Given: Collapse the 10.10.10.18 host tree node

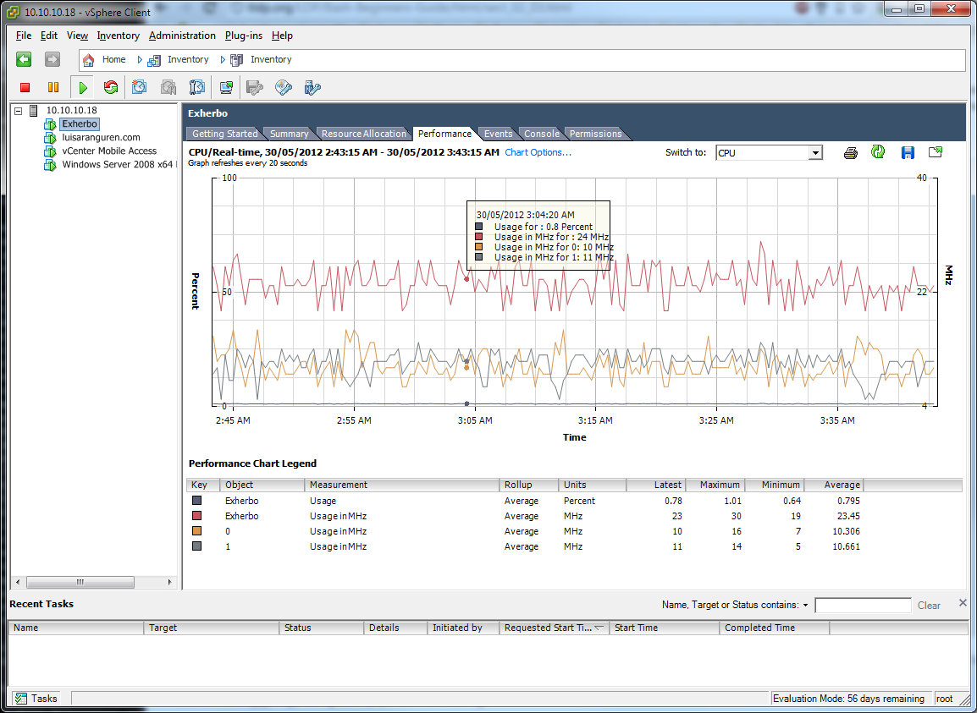Looking at the screenshot, I should point(19,110).
